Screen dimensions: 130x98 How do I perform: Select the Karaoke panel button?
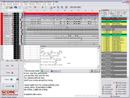point(9,79)
